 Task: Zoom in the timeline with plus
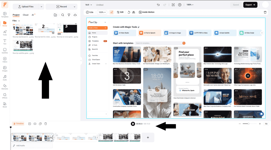point(260,124)
